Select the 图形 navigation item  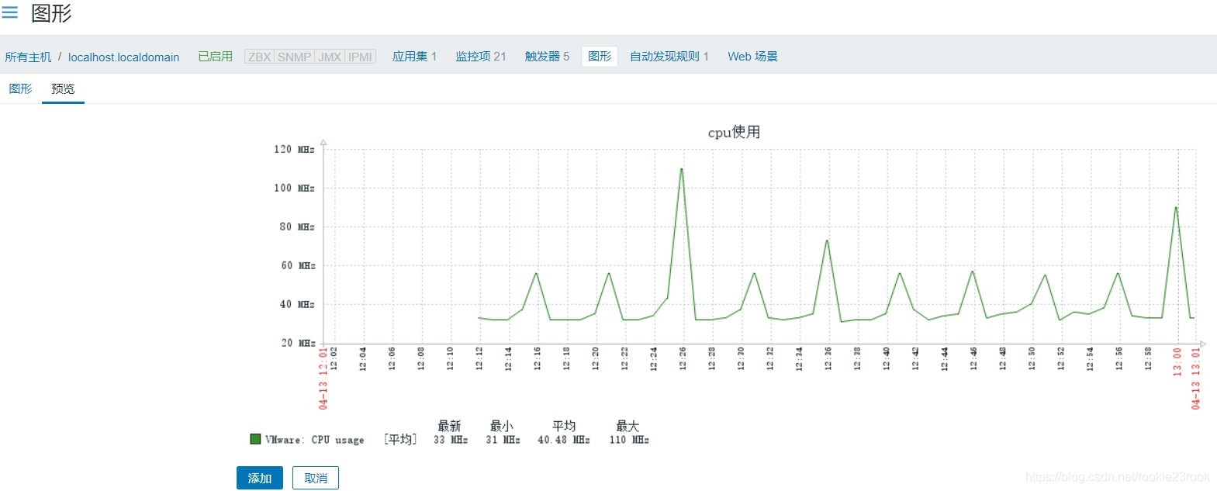pyautogui.click(x=600, y=57)
